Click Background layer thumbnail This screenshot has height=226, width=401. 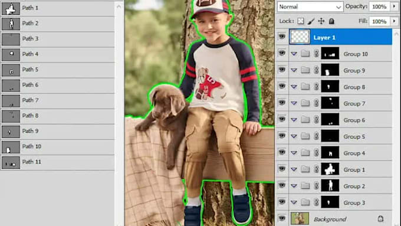pyautogui.click(x=300, y=218)
